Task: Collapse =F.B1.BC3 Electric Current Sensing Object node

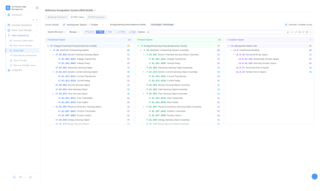Action: tap(53, 72)
